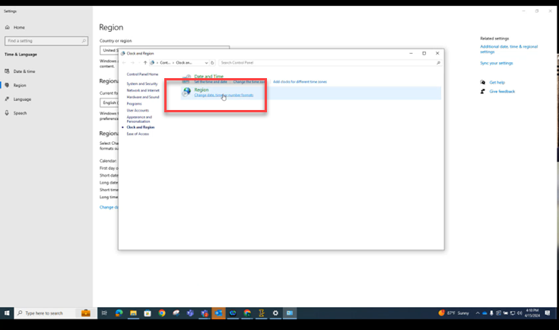Open volume control in system tray
559x330 pixels.
point(519,313)
